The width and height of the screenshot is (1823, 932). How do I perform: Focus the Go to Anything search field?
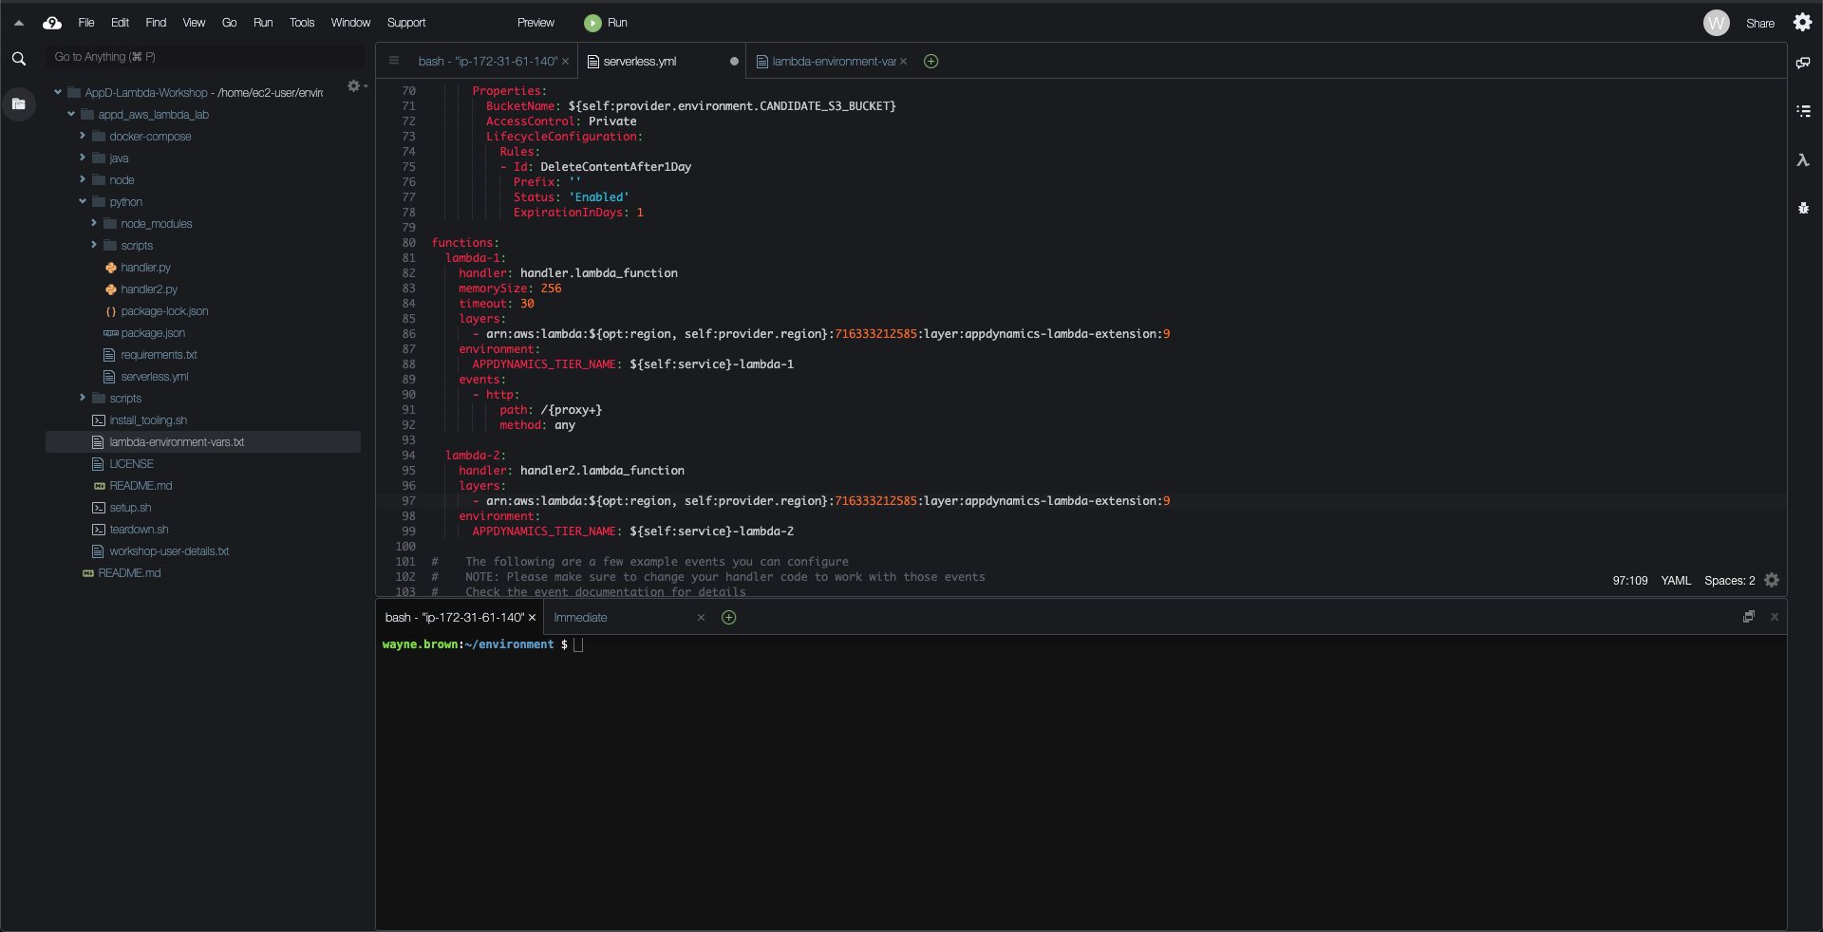click(204, 57)
